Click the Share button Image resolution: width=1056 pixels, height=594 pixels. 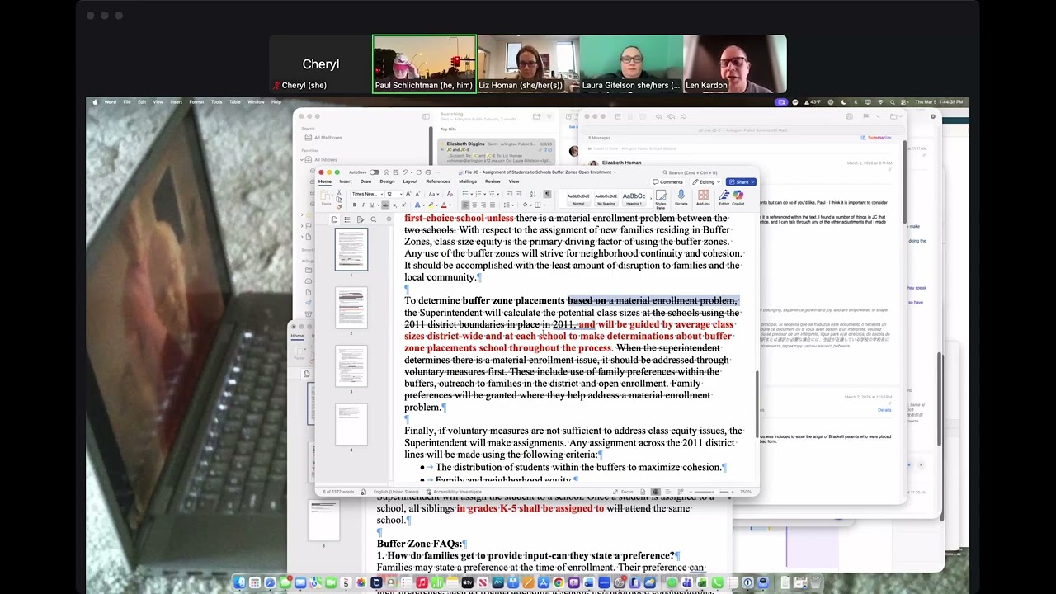point(741,182)
